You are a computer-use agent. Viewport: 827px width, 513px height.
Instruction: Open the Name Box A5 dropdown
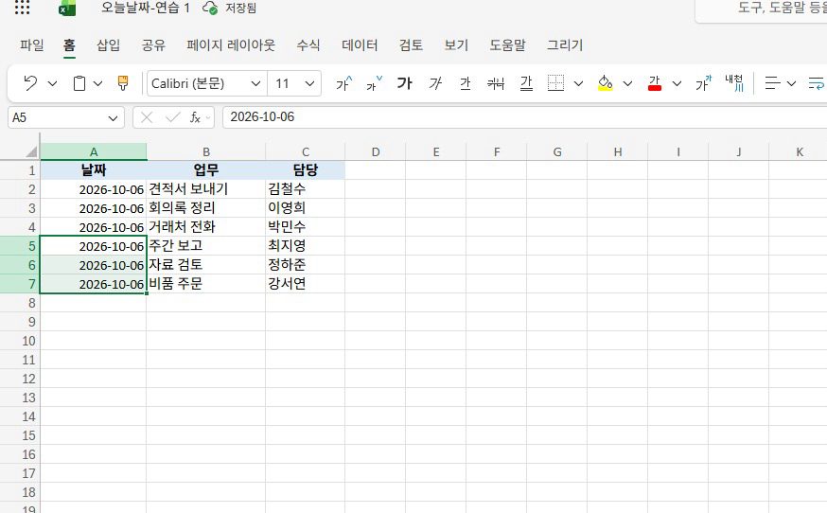[113, 118]
